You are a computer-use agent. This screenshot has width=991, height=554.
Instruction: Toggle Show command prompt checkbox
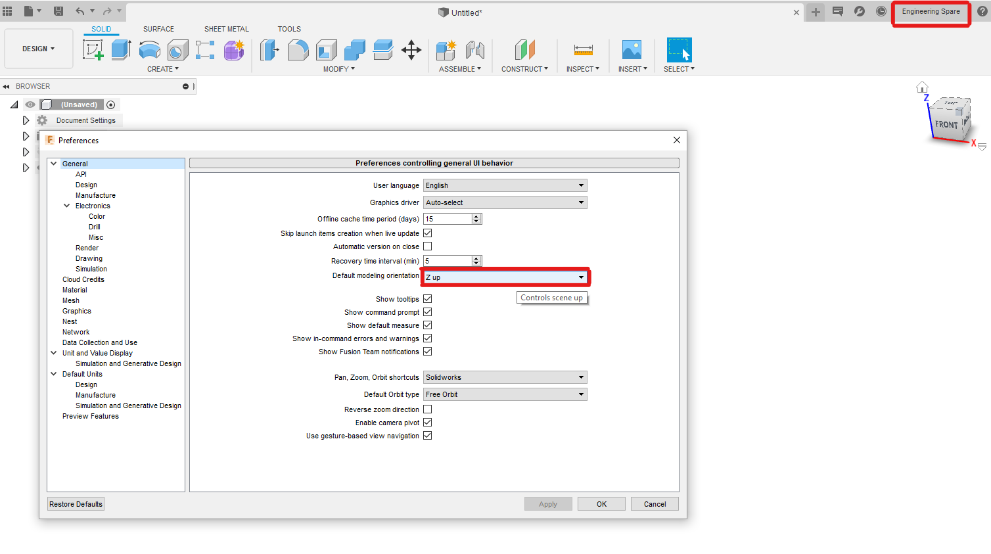[x=427, y=312]
